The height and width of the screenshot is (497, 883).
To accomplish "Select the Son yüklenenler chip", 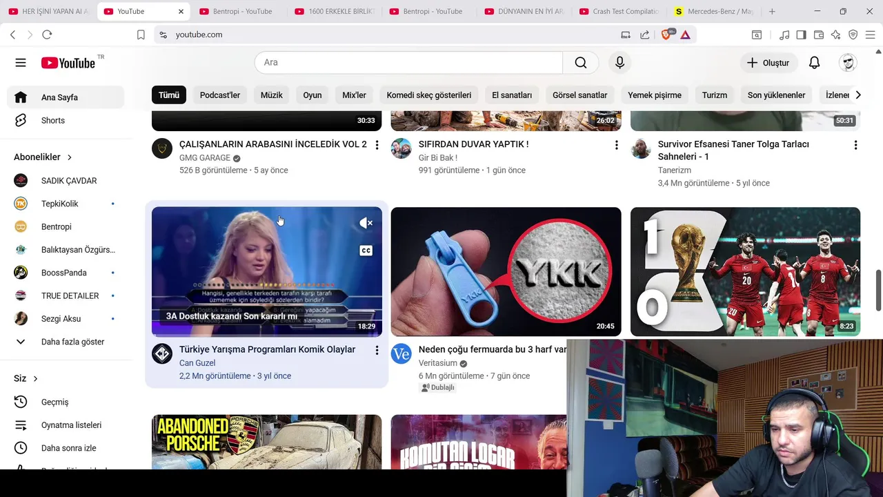I will pos(776,95).
